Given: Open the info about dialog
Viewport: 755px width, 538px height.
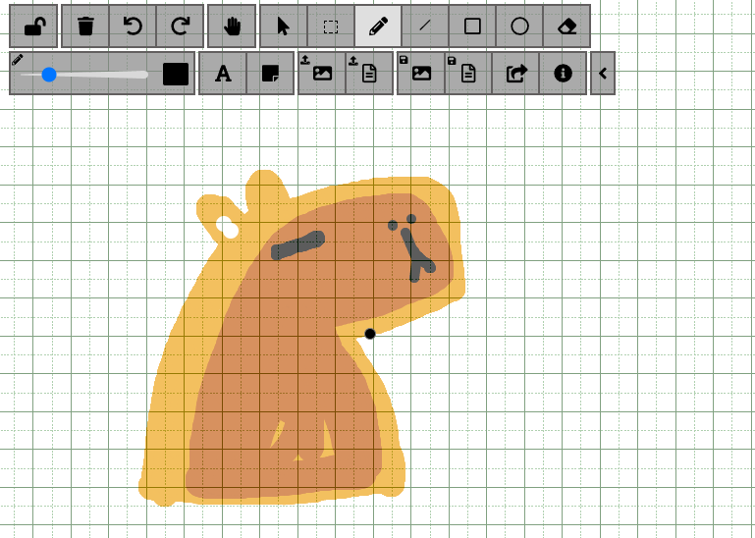Looking at the screenshot, I should [563, 74].
